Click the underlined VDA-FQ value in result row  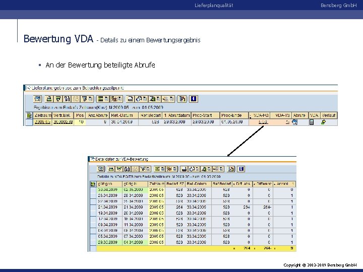tap(263, 122)
